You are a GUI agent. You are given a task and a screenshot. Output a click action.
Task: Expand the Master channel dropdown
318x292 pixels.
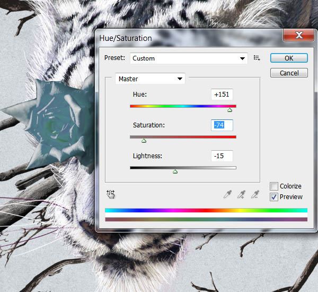tap(150, 79)
